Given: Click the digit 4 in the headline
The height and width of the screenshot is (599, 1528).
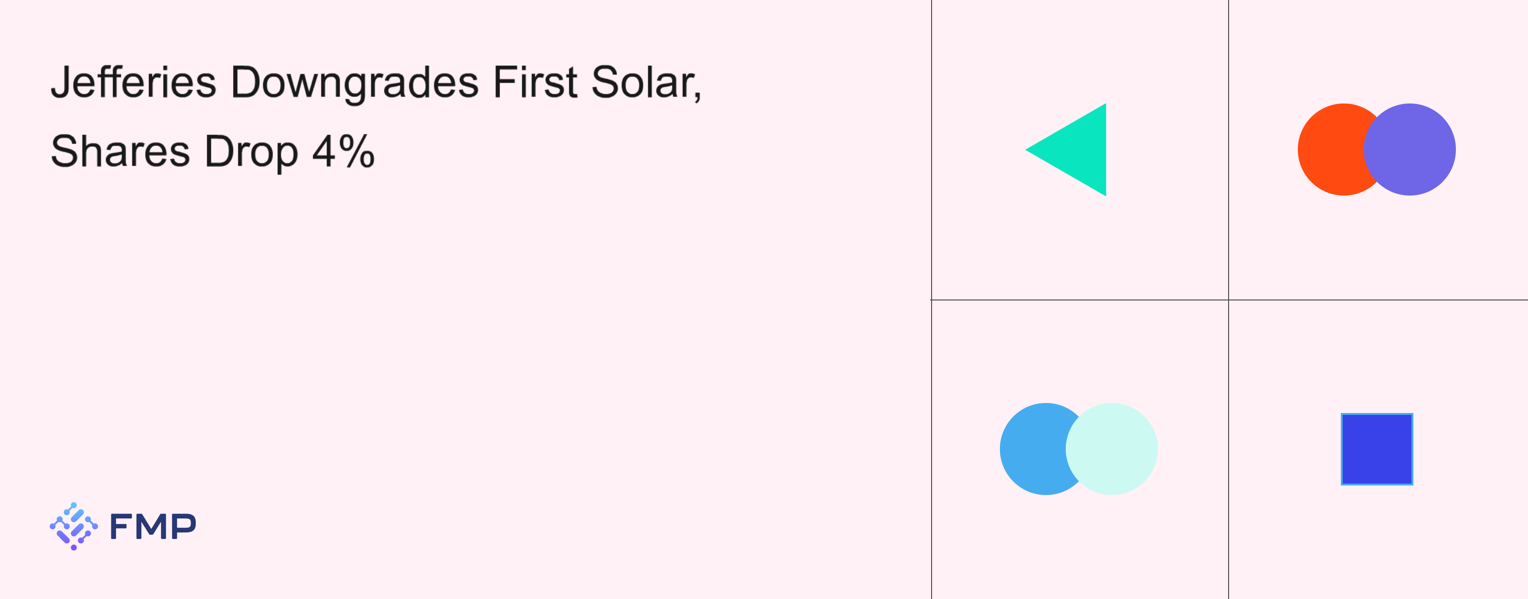Looking at the screenshot, I should pyautogui.click(x=324, y=152).
